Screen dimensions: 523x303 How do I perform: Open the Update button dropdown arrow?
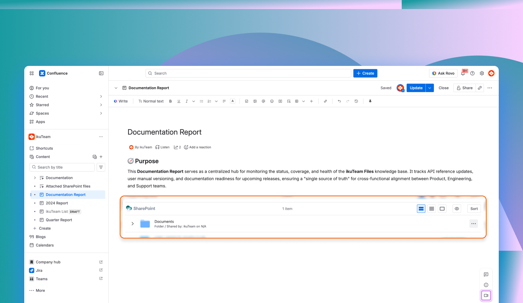pyautogui.click(x=429, y=88)
